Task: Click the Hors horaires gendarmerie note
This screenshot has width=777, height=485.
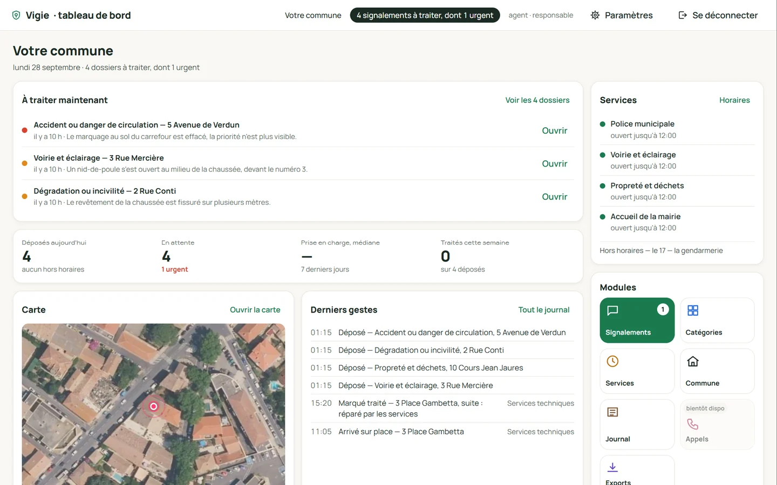Action: (661, 251)
